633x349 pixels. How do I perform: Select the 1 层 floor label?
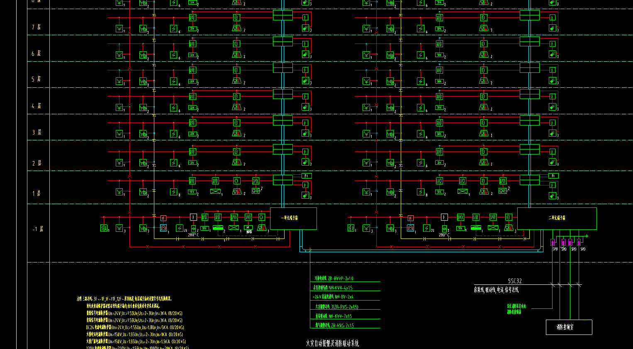(37, 193)
